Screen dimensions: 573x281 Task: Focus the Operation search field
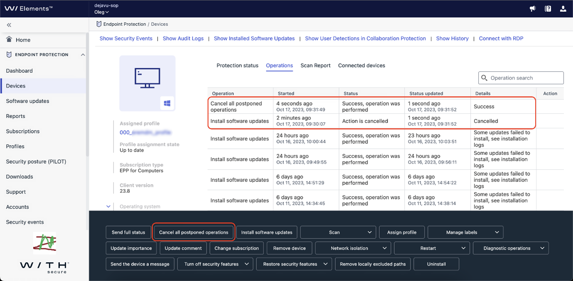[x=521, y=78]
